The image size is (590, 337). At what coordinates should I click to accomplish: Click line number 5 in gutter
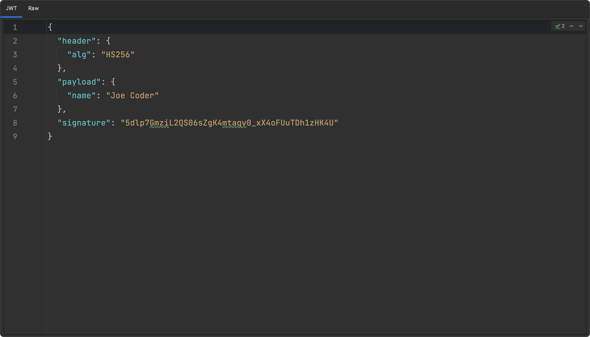click(x=15, y=82)
